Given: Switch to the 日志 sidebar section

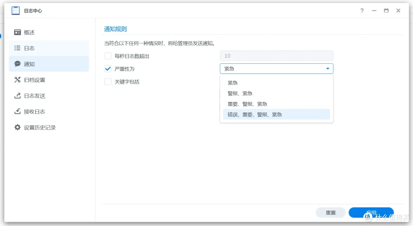Looking at the screenshot, I should tap(49, 48).
